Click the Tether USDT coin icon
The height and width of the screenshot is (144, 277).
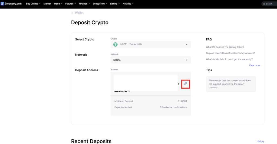click(x=115, y=45)
